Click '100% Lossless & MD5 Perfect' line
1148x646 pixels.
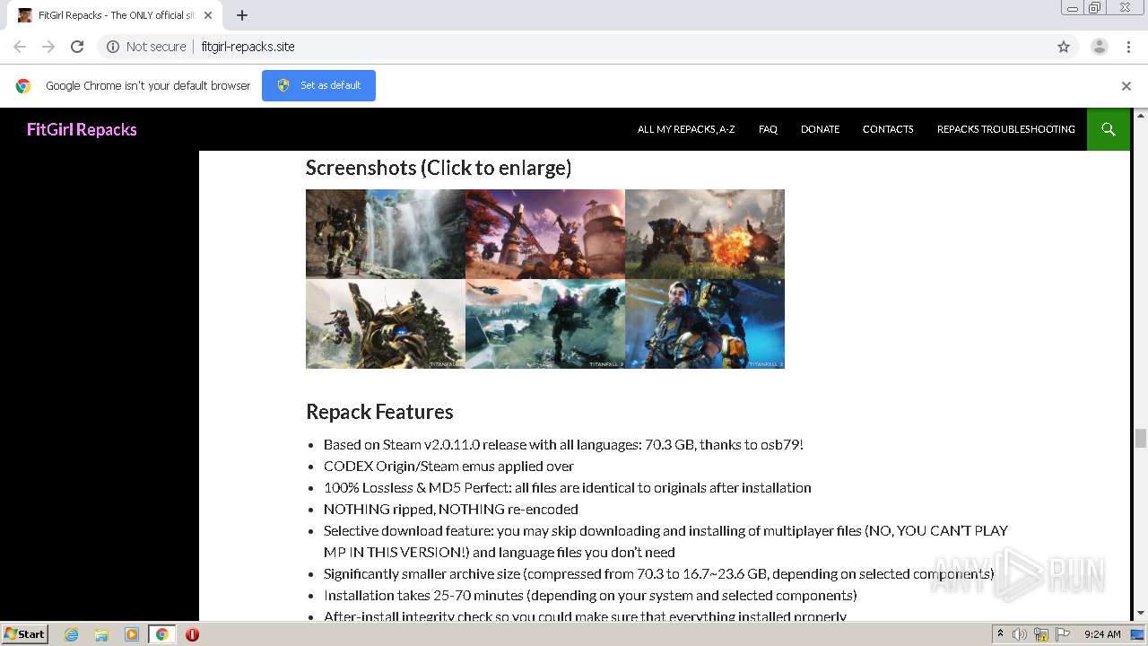[x=567, y=487]
